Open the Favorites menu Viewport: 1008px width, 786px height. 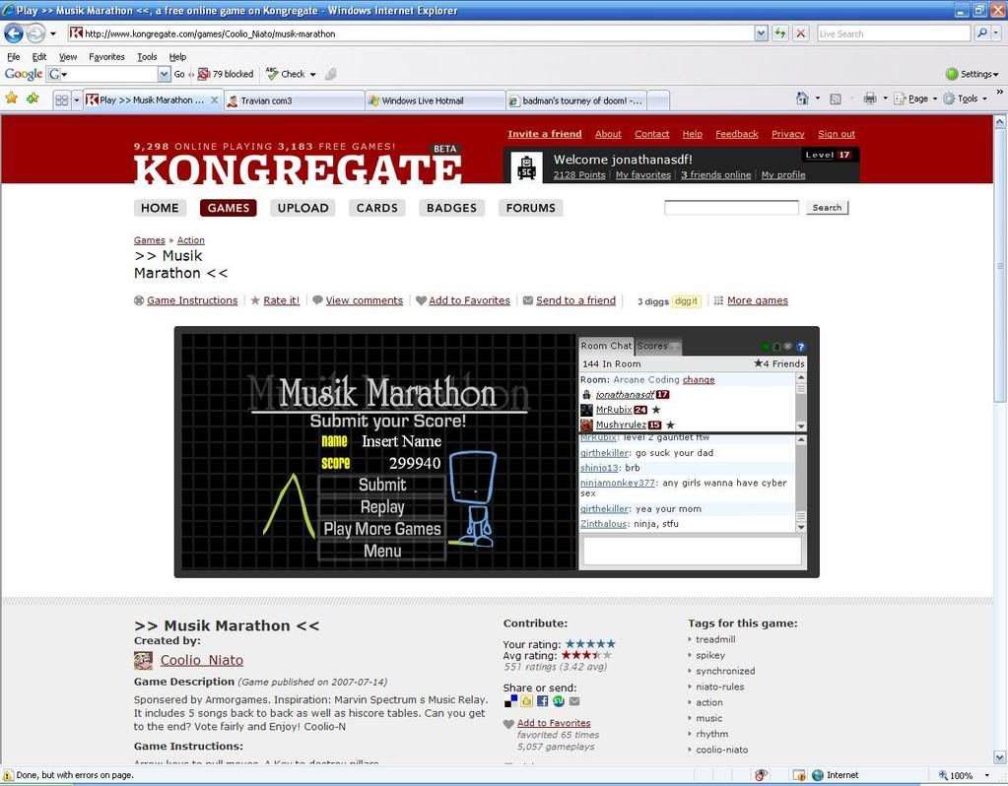coord(106,57)
